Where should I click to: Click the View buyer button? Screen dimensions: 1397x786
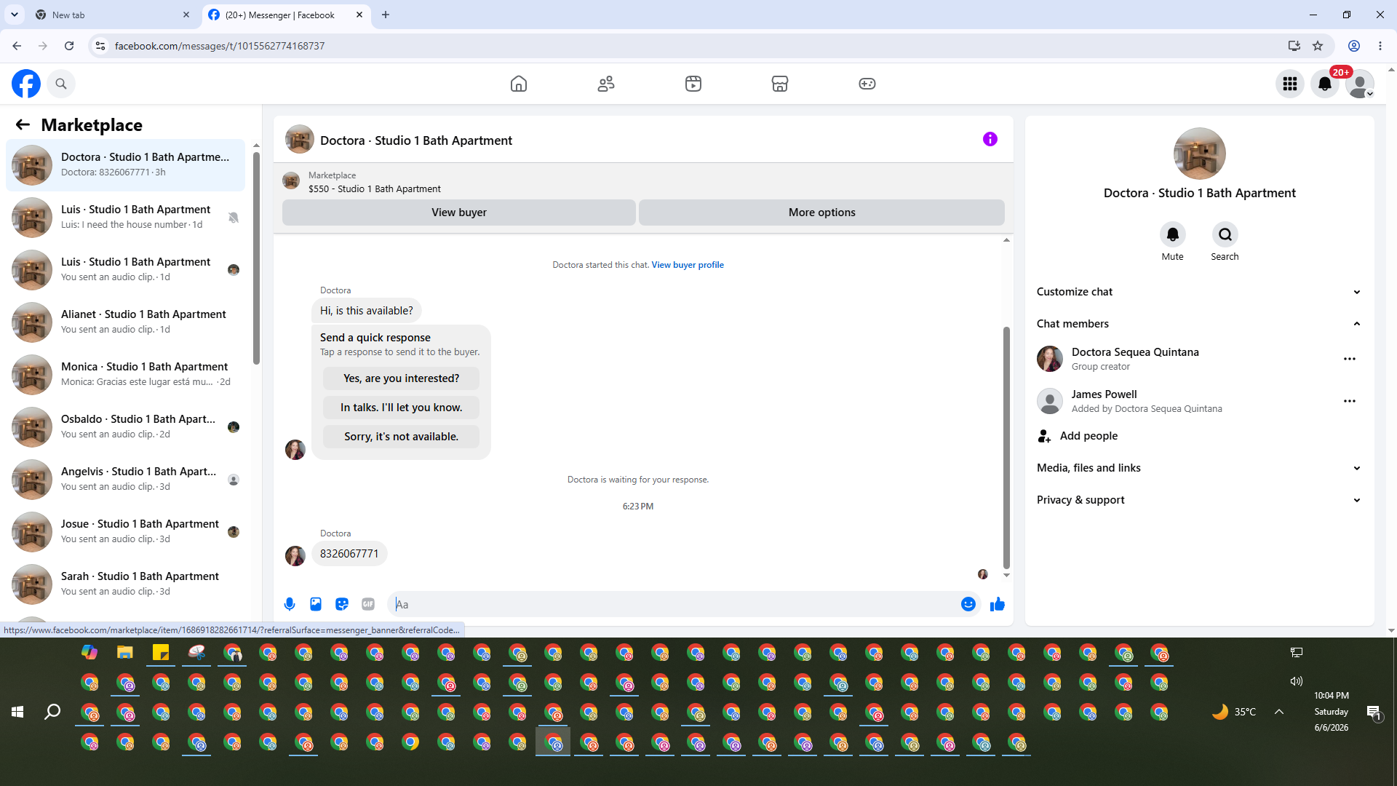459,213
